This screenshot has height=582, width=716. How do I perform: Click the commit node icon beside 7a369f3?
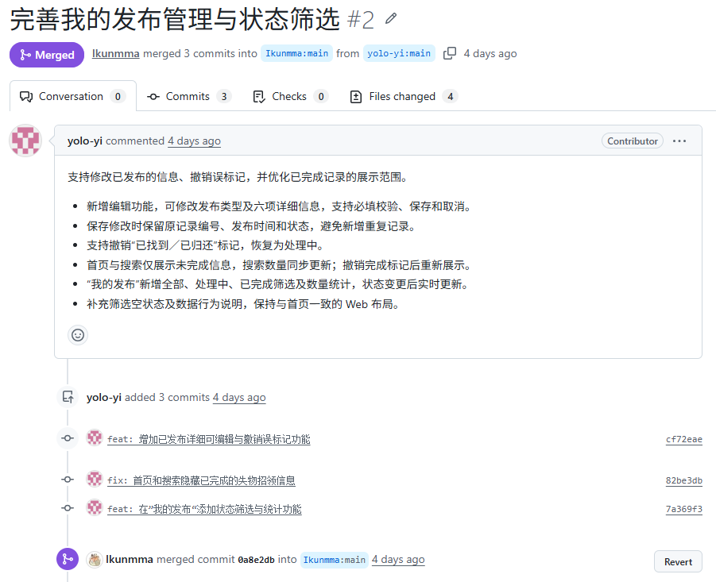68,507
